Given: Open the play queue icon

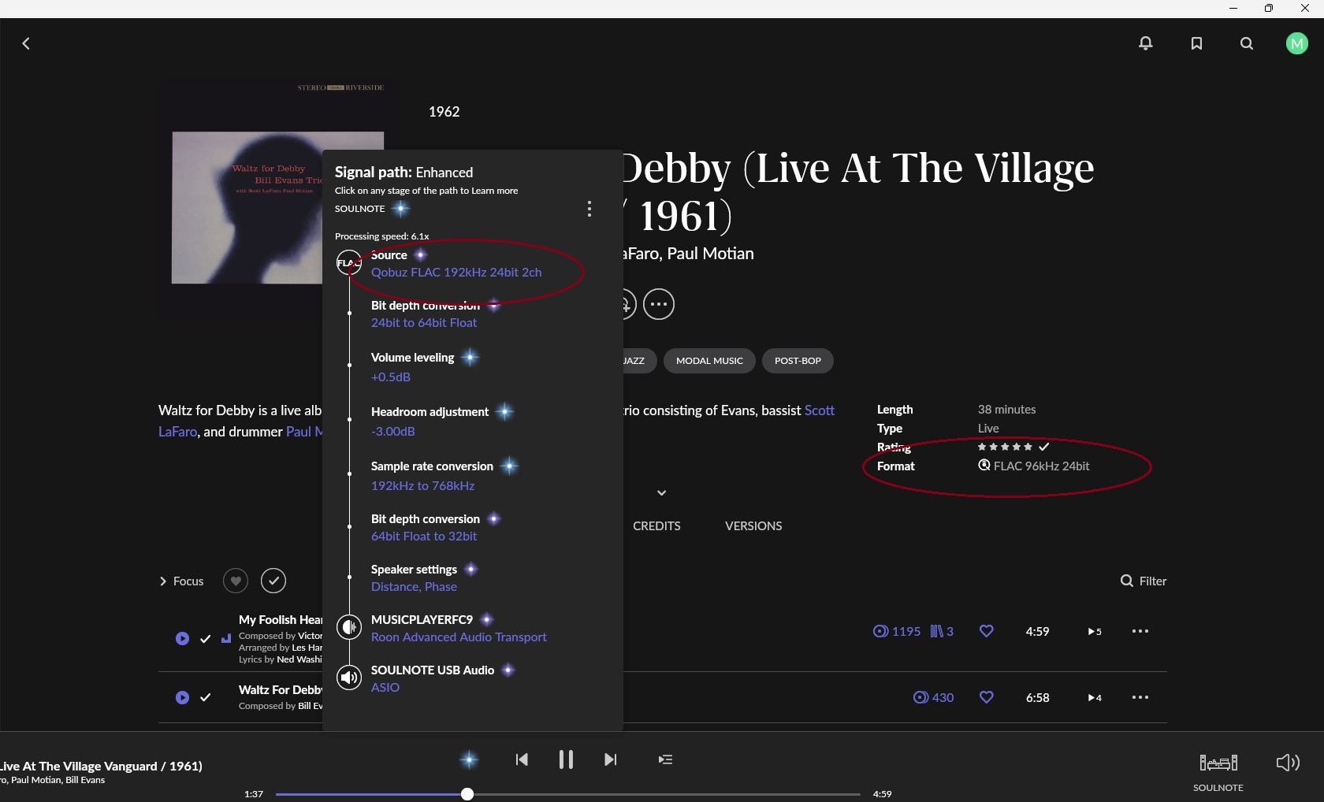Looking at the screenshot, I should 665,759.
